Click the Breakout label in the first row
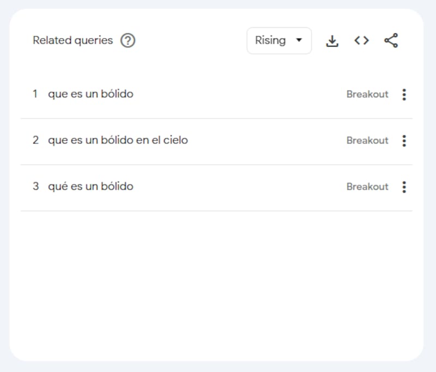The image size is (436, 372). [367, 94]
